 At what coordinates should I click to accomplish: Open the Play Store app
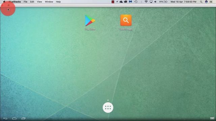pos(90,23)
